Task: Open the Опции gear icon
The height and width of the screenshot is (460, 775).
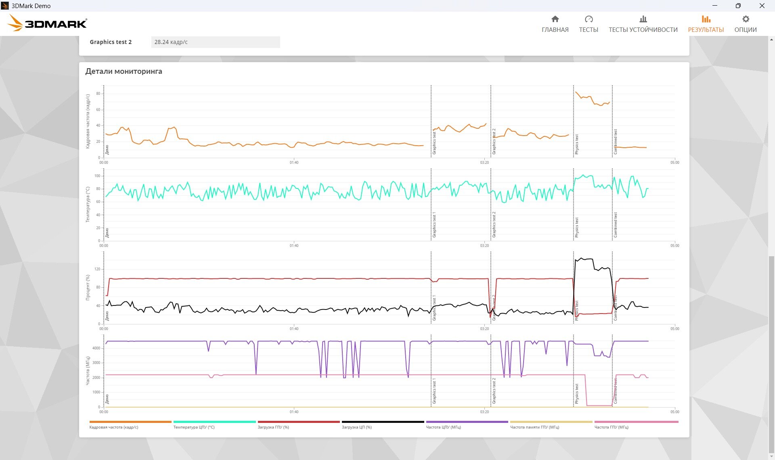Action: 746,19
